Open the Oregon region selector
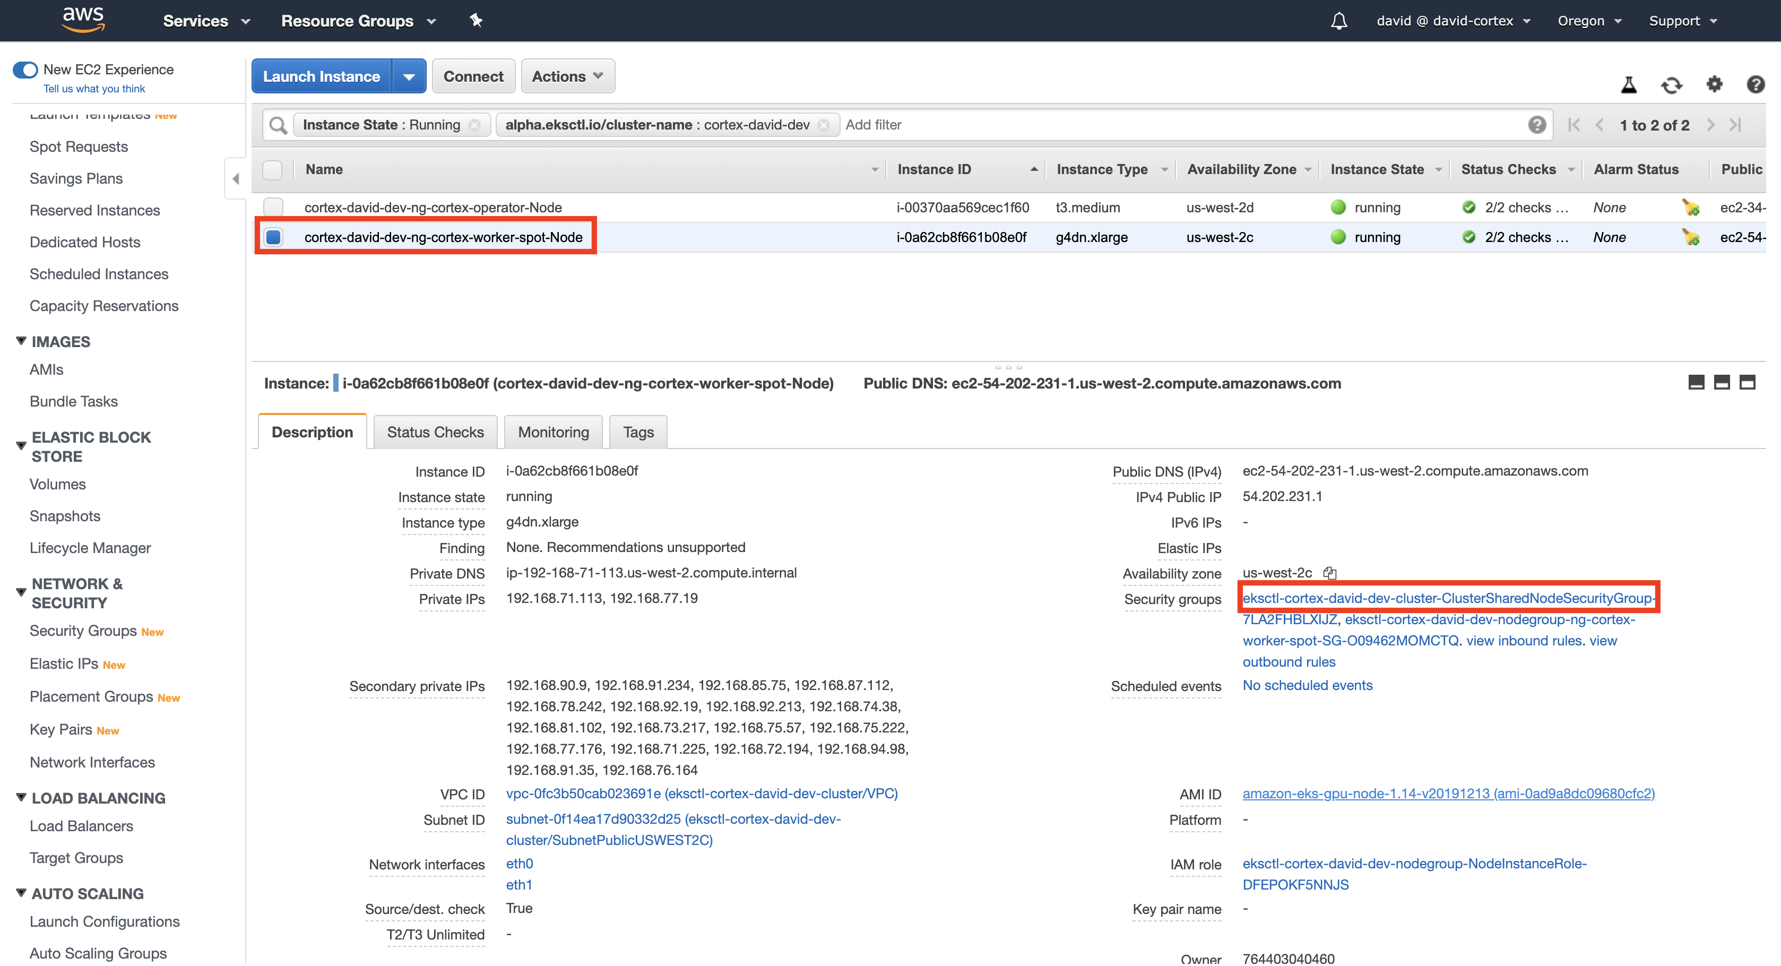Viewport: 1781px width, 966px height. click(1589, 21)
